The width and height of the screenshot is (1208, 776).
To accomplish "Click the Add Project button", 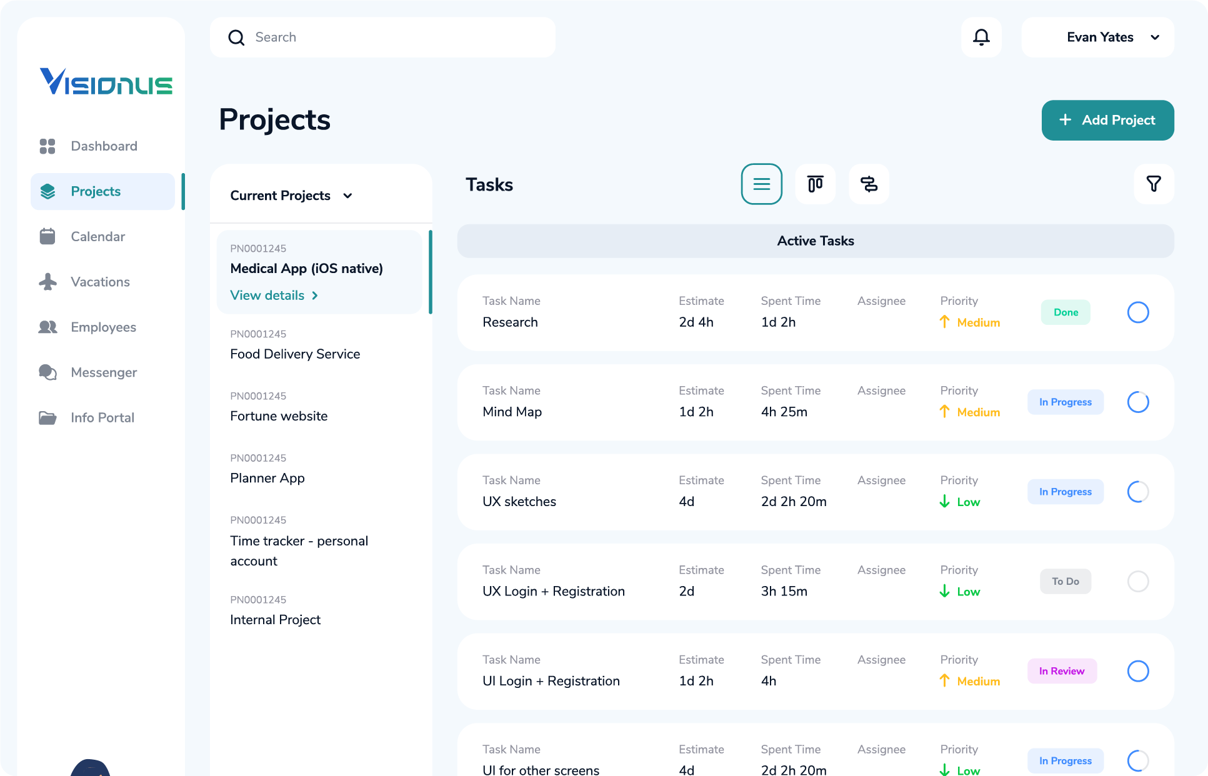I will point(1107,120).
